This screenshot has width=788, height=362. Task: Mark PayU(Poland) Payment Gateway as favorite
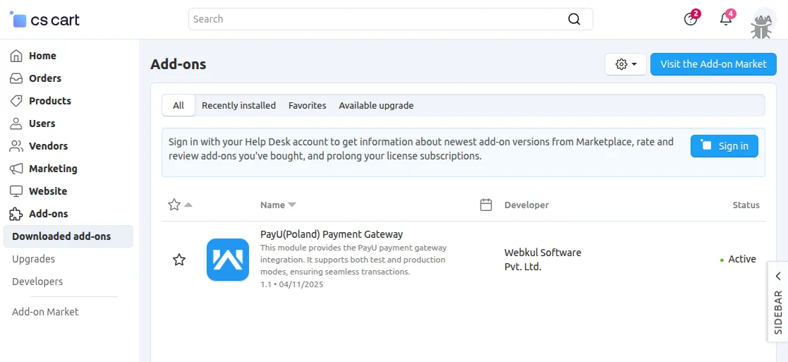[179, 260]
